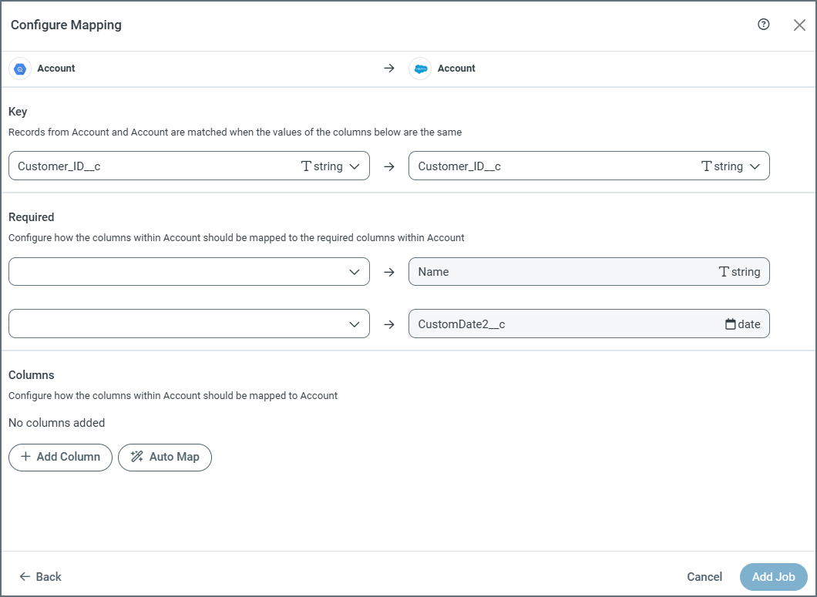
Task: Click the plus icon on Add Column
Action: tap(25, 457)
